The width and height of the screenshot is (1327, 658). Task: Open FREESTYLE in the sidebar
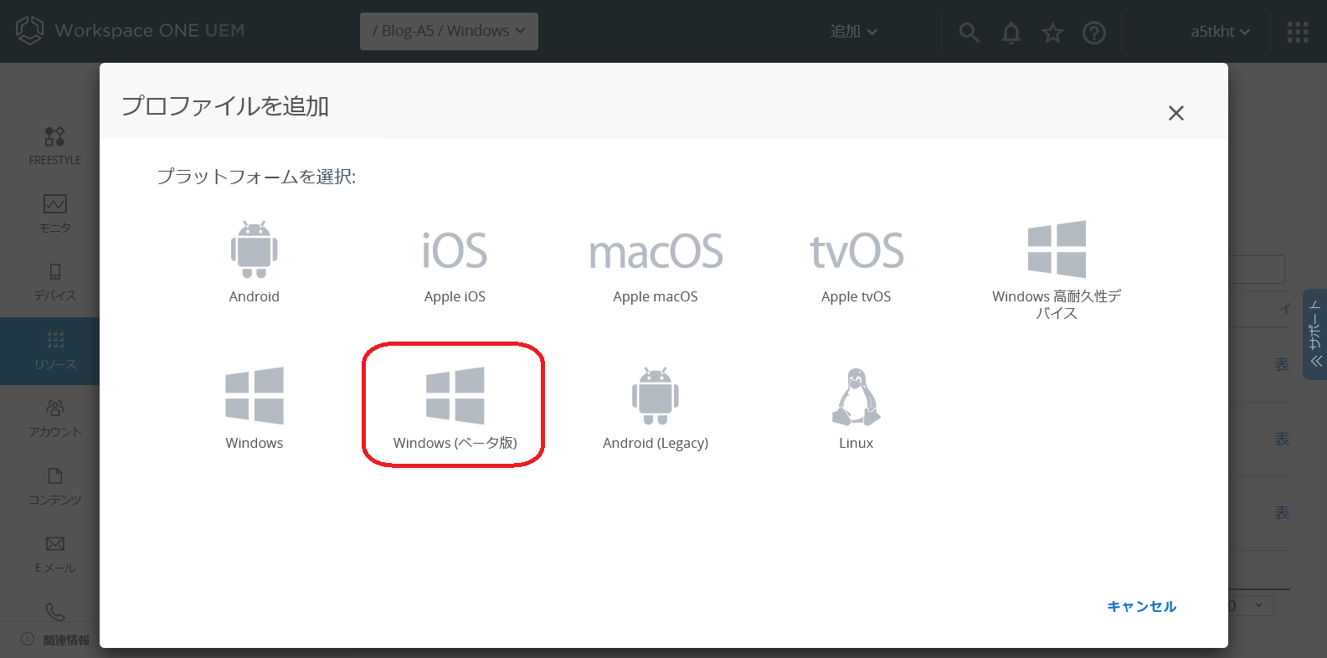pos(55,146)
